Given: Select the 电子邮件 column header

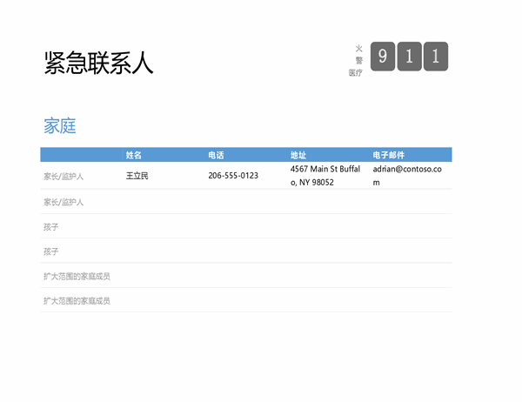Looking at the screenshot, I should pos(388,155).
